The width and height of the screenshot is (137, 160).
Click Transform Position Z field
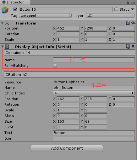[123, 28]
